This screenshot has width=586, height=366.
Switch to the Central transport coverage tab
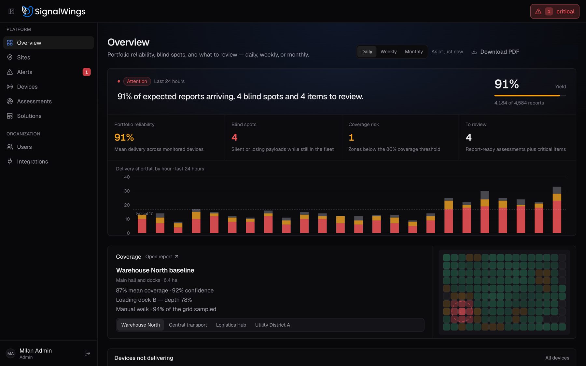188,325
